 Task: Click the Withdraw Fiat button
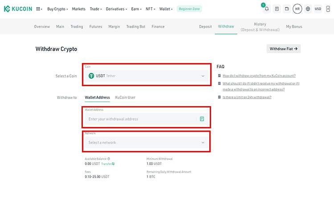284,49
